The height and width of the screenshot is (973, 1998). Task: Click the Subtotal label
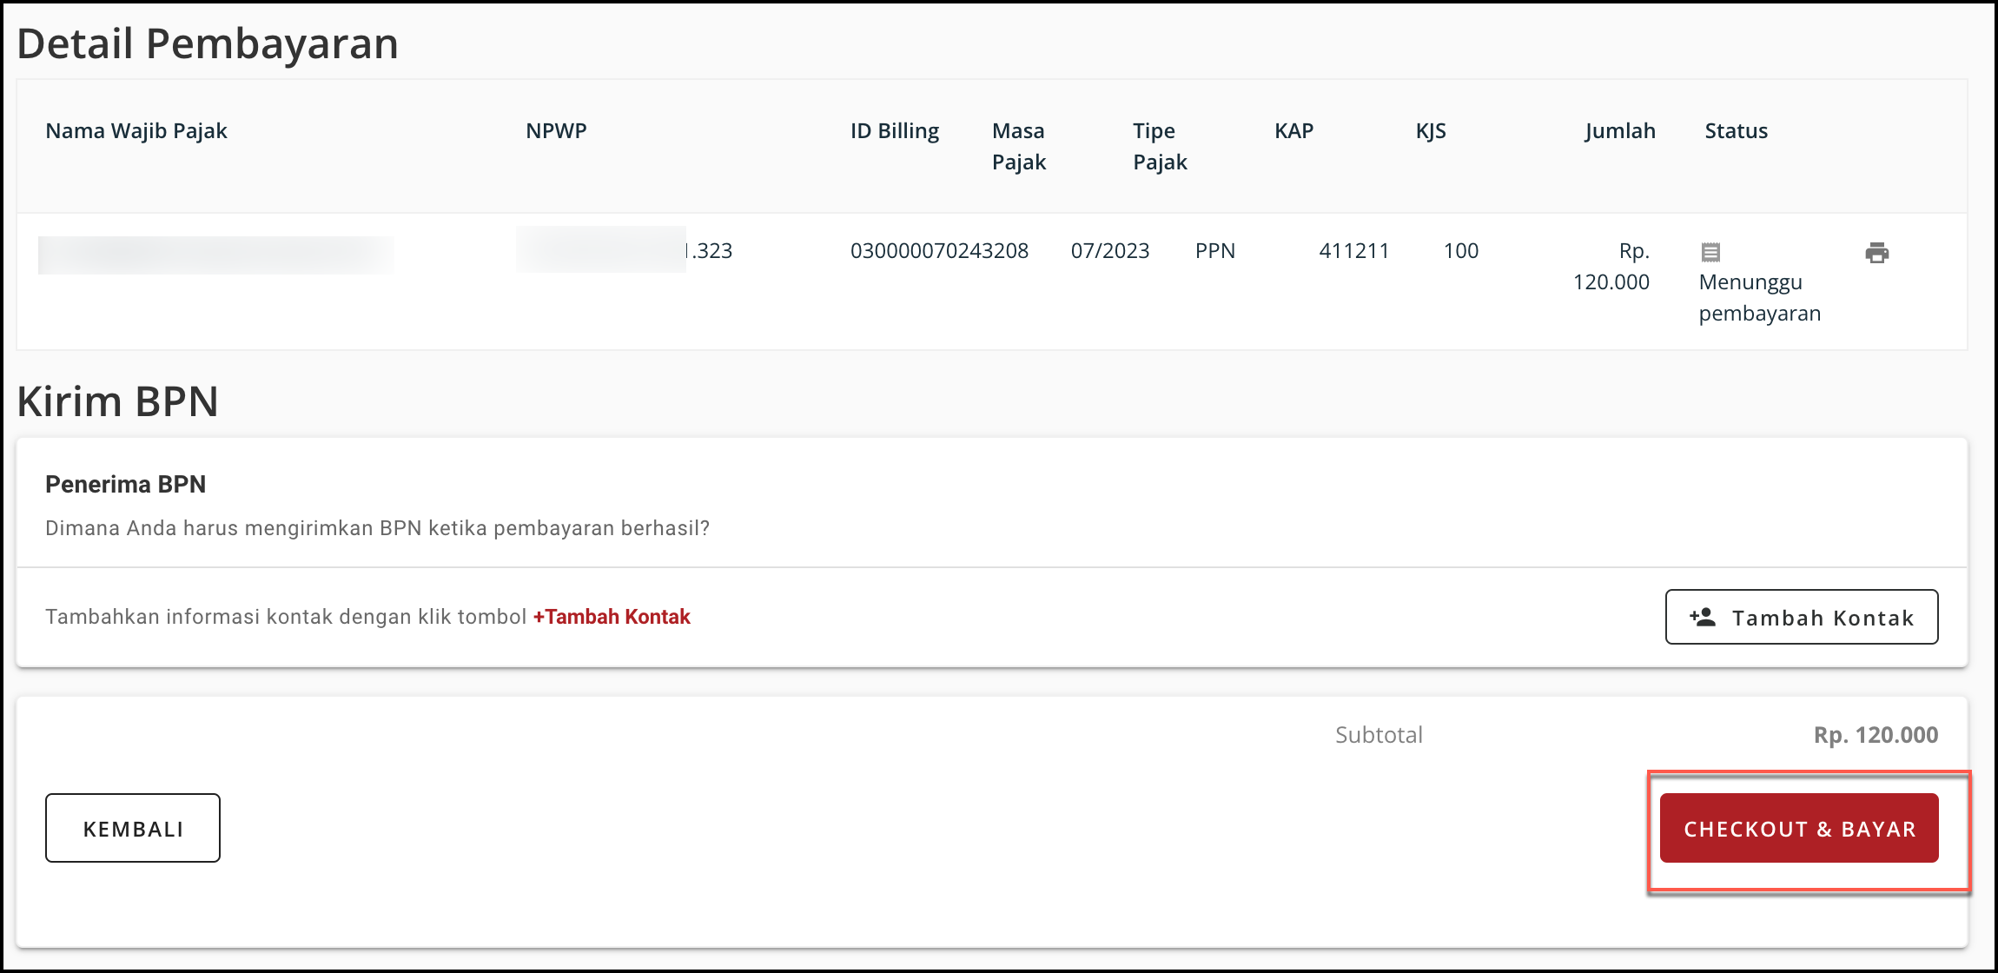point(1379,735)
